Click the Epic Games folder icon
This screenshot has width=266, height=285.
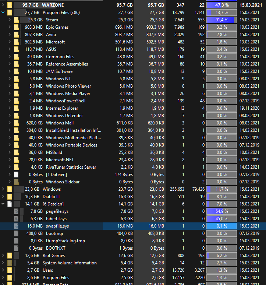pyautogui.click(x=16, y=27)
